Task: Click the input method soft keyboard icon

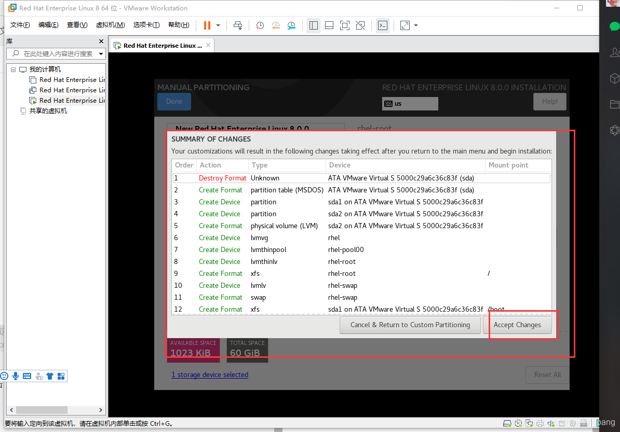Action: click(x=27, y=376)
